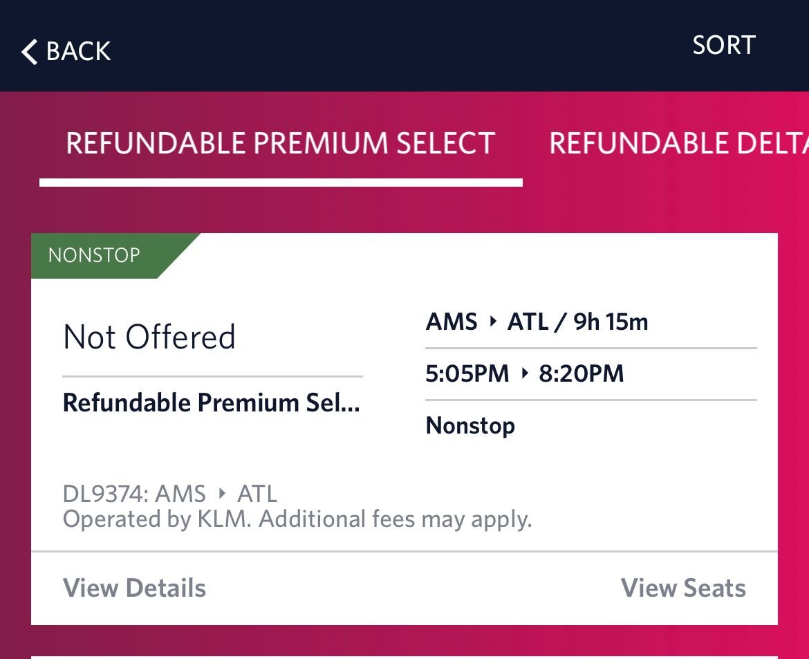The image size is (809, 659).
Task: Click the green NONSTOP badge
Action: (94, 255)
